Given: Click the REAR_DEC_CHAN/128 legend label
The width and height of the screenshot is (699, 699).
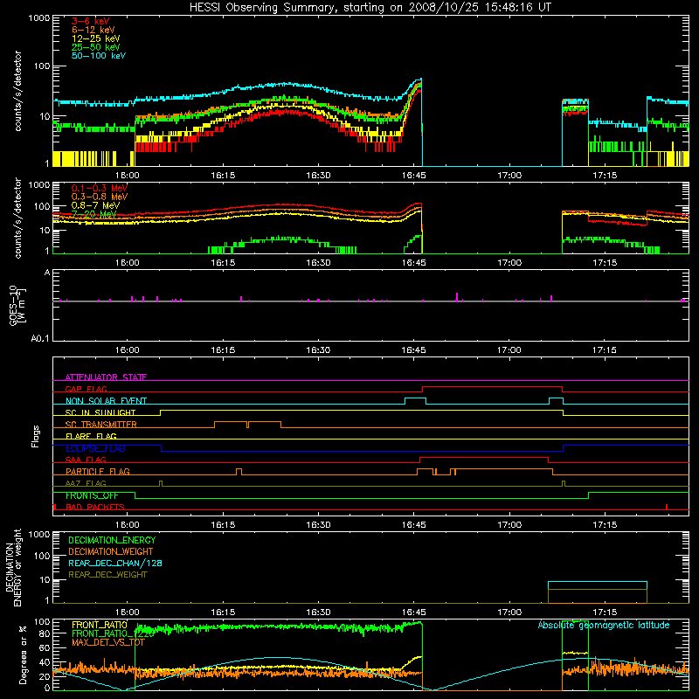Looking at the screenshot, I should pos(115,564).
